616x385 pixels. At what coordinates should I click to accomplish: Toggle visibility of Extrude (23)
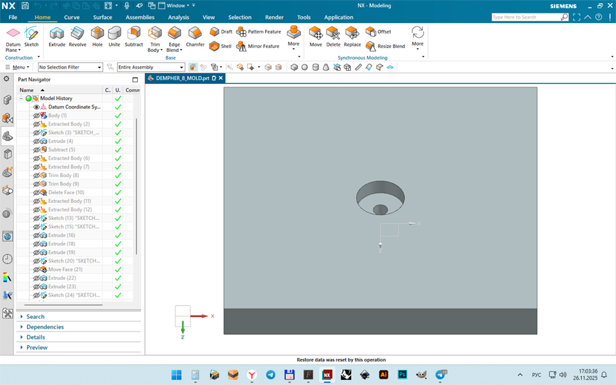tap(37, 286)
